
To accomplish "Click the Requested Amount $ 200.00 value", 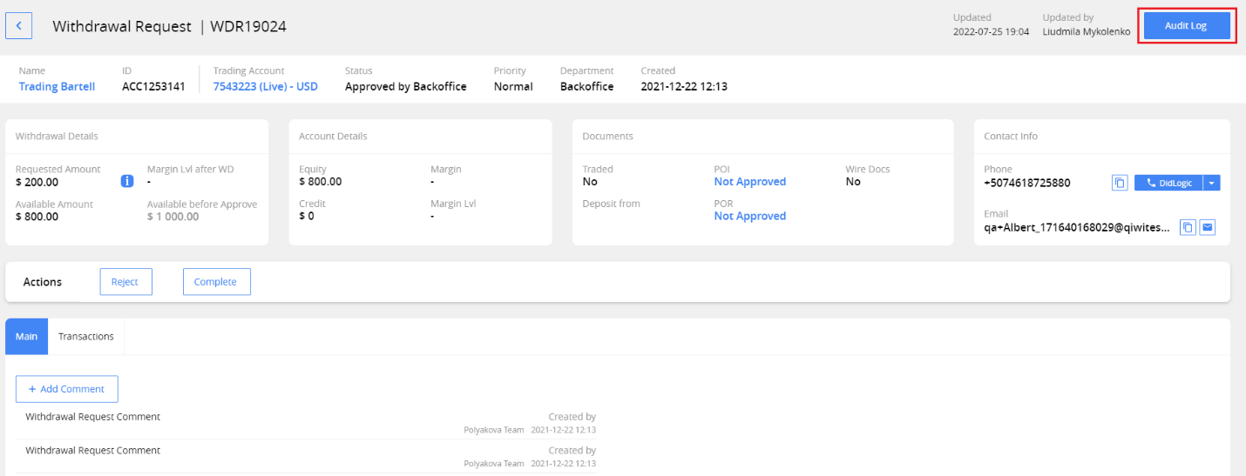I will (x=37, y=182).
